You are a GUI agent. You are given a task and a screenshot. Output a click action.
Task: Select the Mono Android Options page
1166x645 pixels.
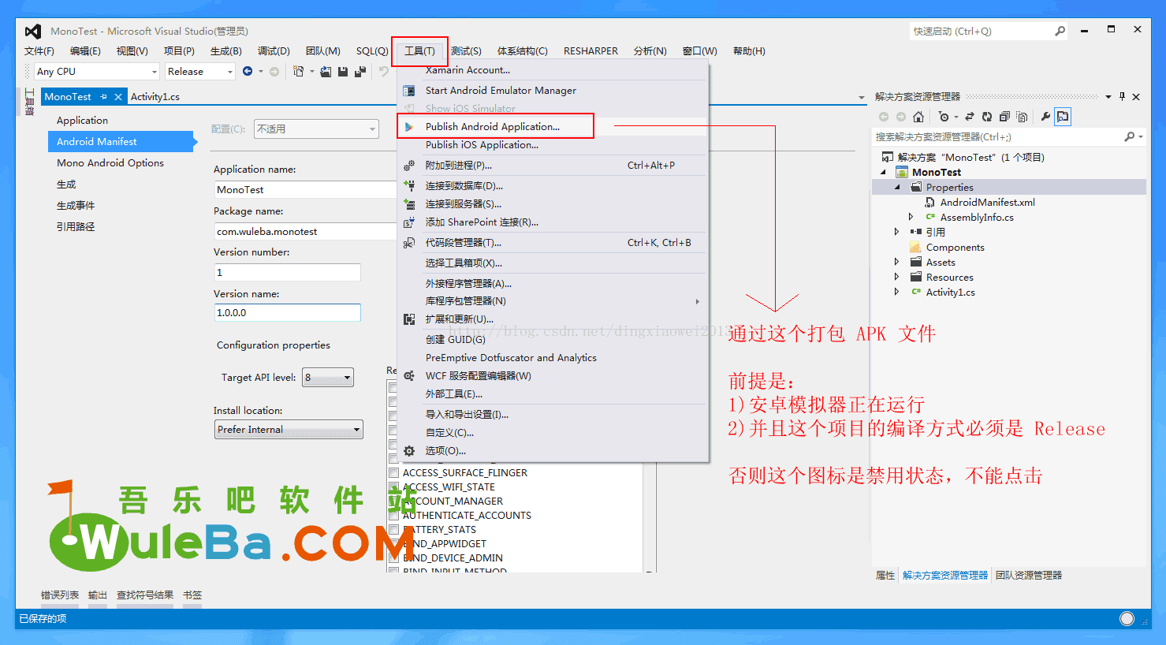pyautogui.click(x=110, y=162)
